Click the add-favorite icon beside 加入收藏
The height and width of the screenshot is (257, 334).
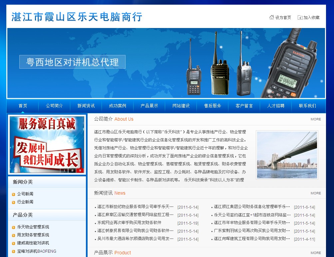coord(300,17)
